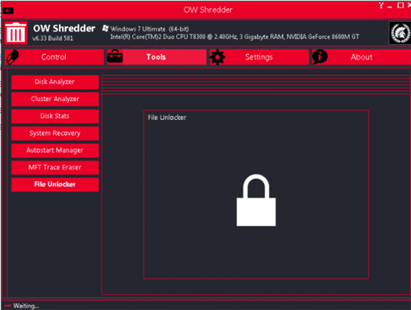Click the v6.33 Build 581 version text
The image size is (411, 310).
tap(53, 38)
